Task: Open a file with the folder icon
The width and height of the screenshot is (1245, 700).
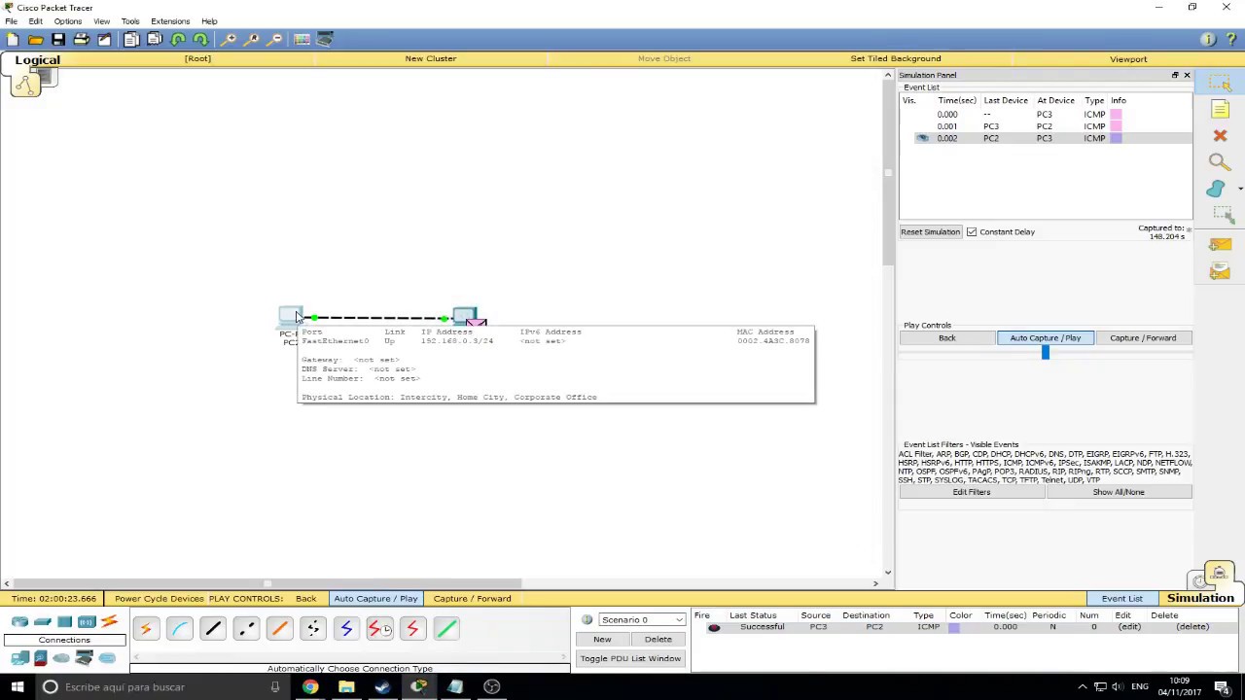Action: (x=35, y=39)
